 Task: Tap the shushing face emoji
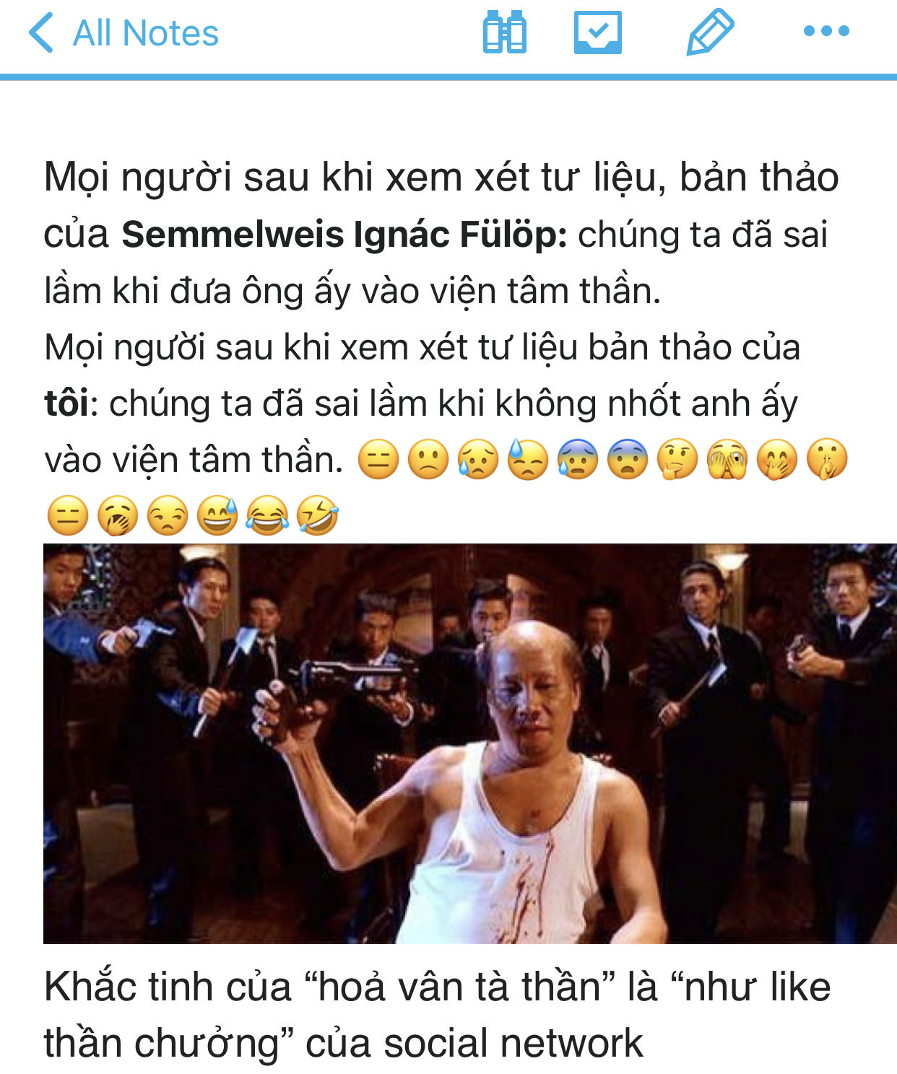828,460
